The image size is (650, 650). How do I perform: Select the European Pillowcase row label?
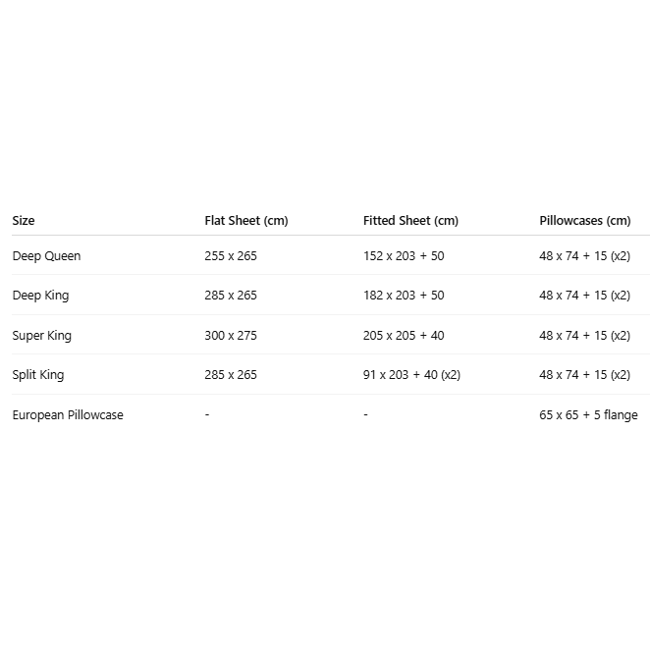click(x=68, y=415)
